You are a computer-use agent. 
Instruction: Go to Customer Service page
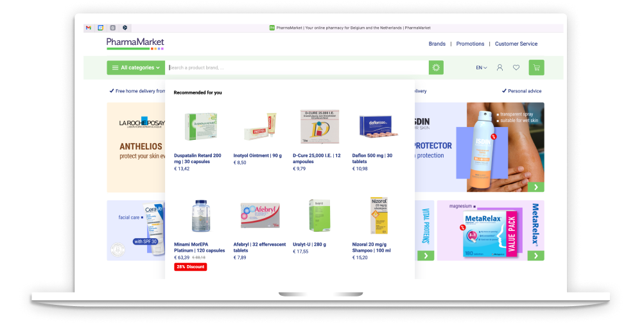[516, 44]
